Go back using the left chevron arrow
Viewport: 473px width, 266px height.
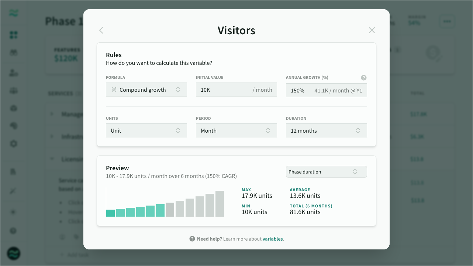tap(101, 30)
